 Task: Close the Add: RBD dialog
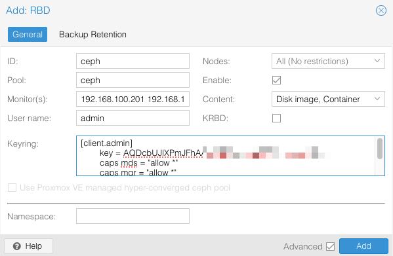[381, 10]
